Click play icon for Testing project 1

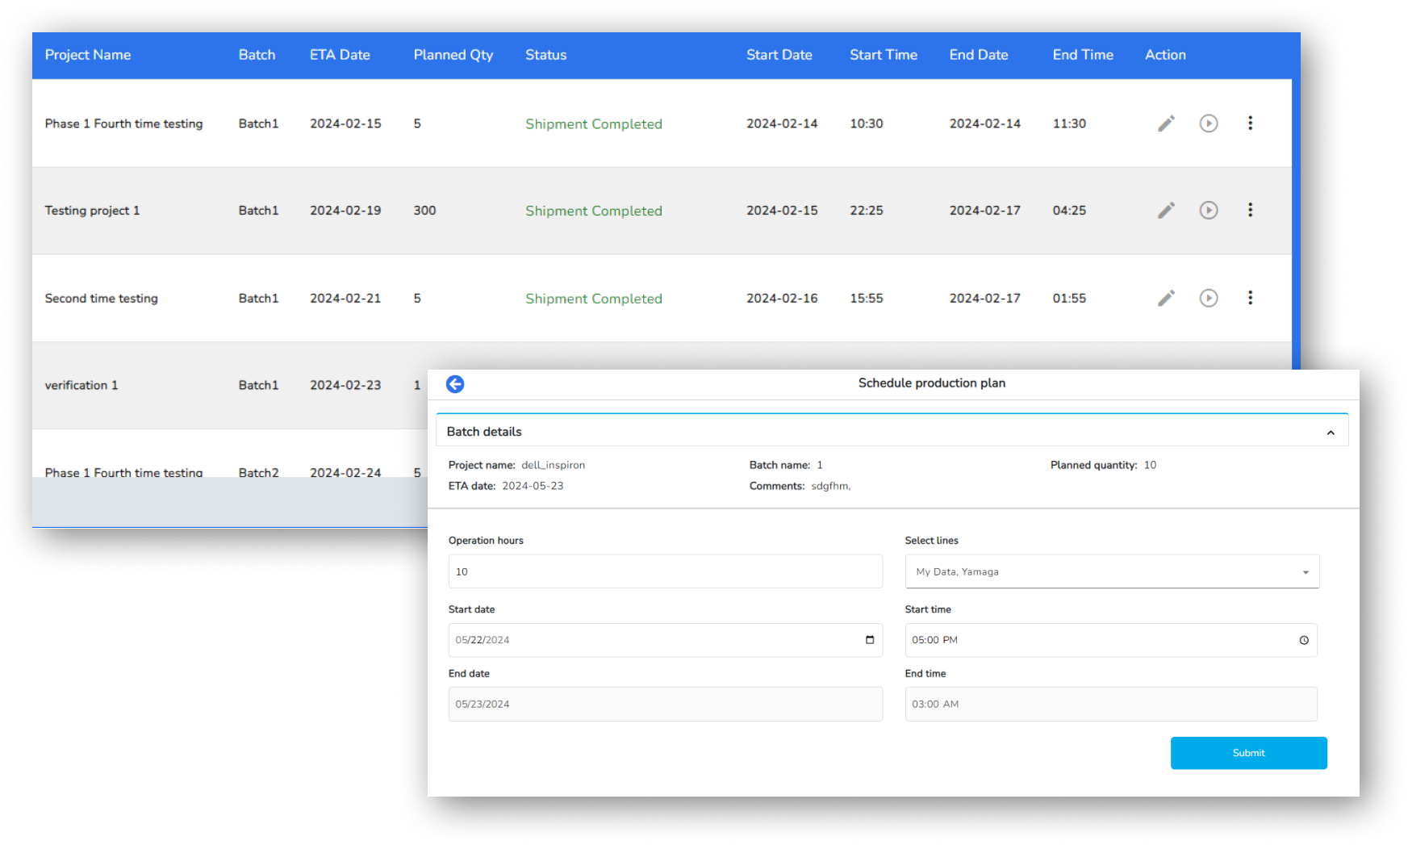(x=1208, y=211)
